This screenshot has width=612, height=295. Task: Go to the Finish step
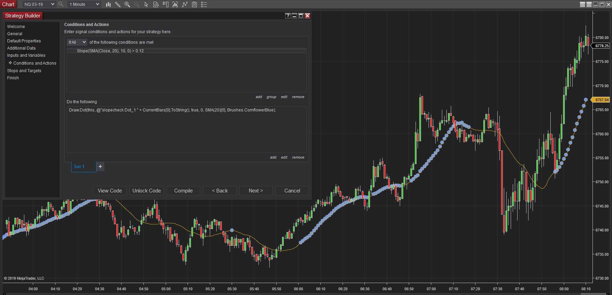click(13, 78)
